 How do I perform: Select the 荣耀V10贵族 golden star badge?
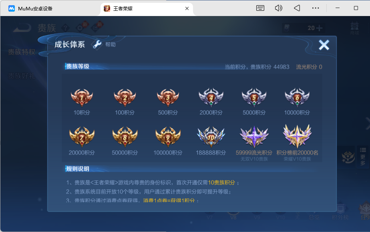[x=297, y=135]
